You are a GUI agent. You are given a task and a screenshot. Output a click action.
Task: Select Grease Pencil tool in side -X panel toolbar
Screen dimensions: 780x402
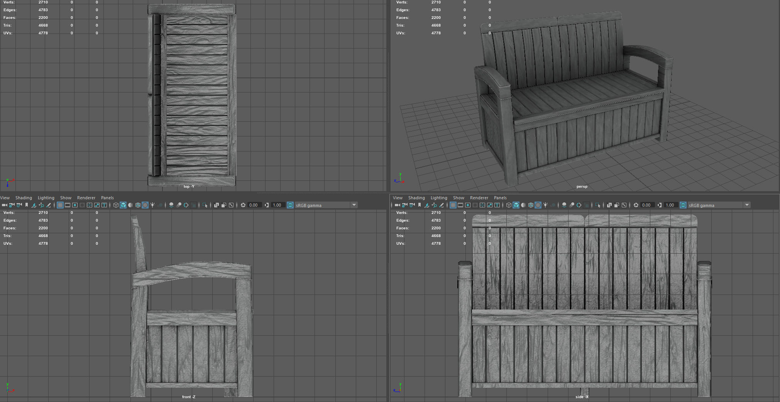point(442,205)
